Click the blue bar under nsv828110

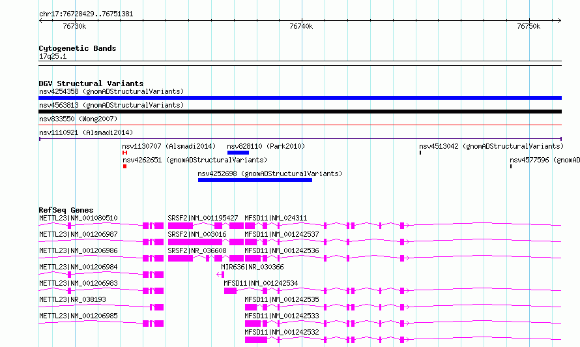(x=239, y=153)
